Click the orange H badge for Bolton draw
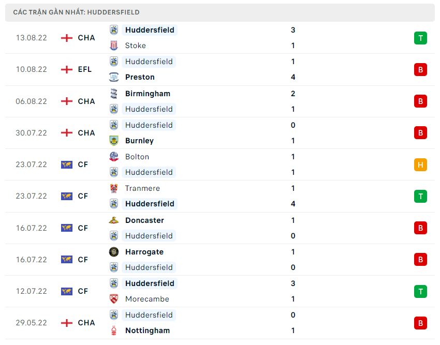440x345 pixels. click(x=420, y=164)
